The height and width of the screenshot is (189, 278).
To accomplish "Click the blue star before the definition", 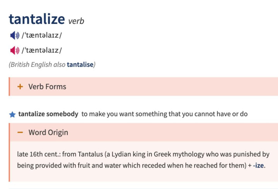I will click(x=12, y=115).
